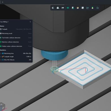Close the Face Milling 1 panel
This screenshot has height=111, width=111.
pyautogui.click(x=30, y=22)
